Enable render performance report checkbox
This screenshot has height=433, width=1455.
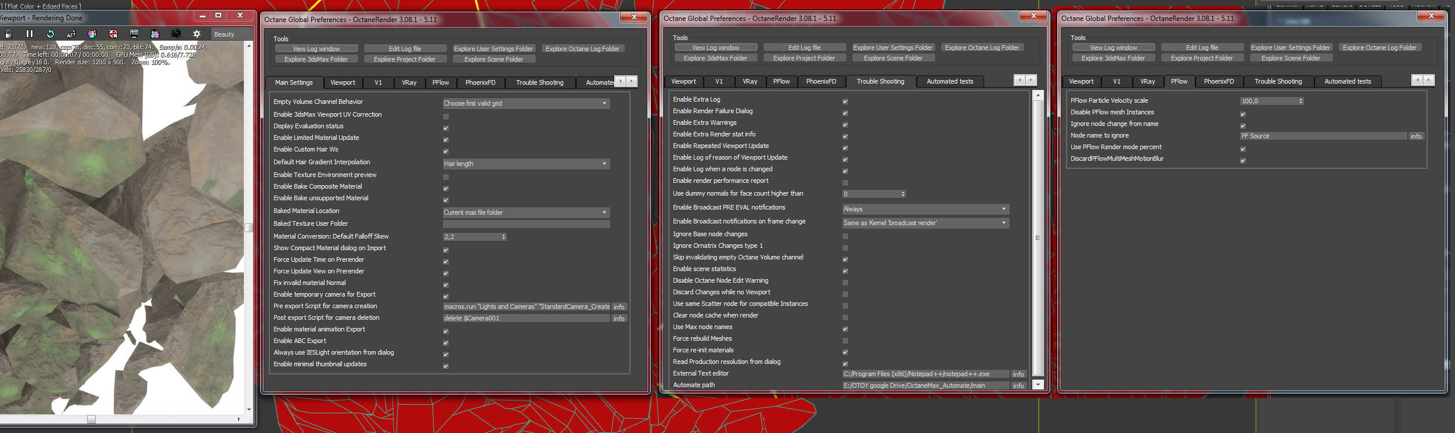point(845,182)
